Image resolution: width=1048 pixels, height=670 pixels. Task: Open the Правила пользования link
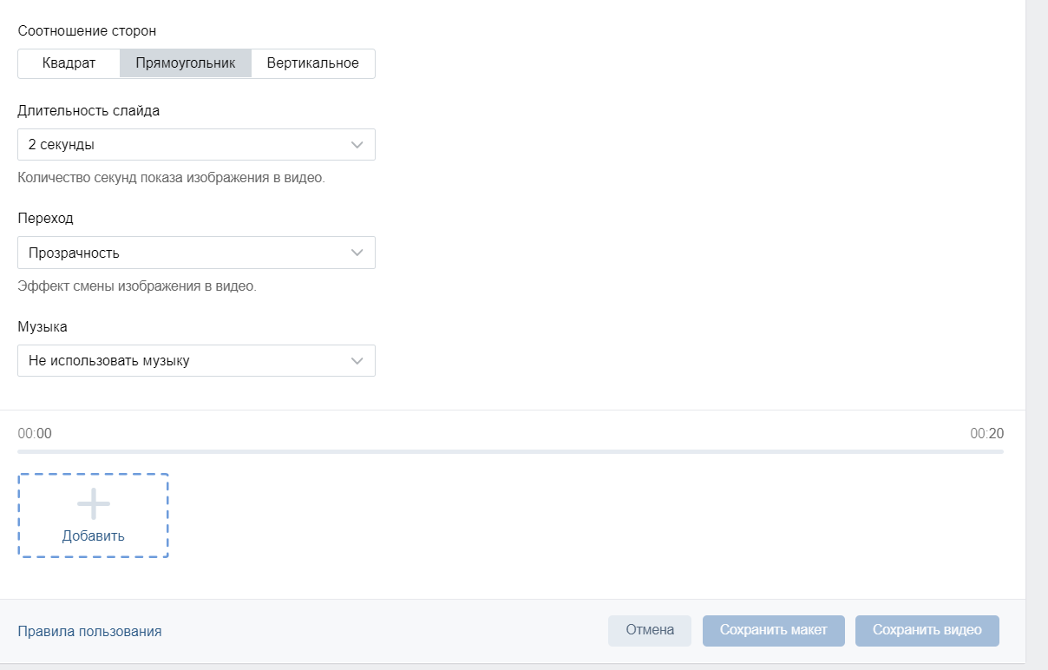coord(89,631)
